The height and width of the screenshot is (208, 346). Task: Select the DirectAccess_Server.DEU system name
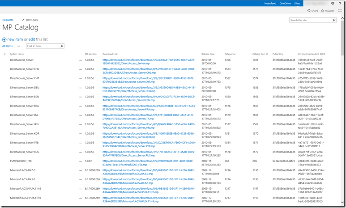(25, 88)
